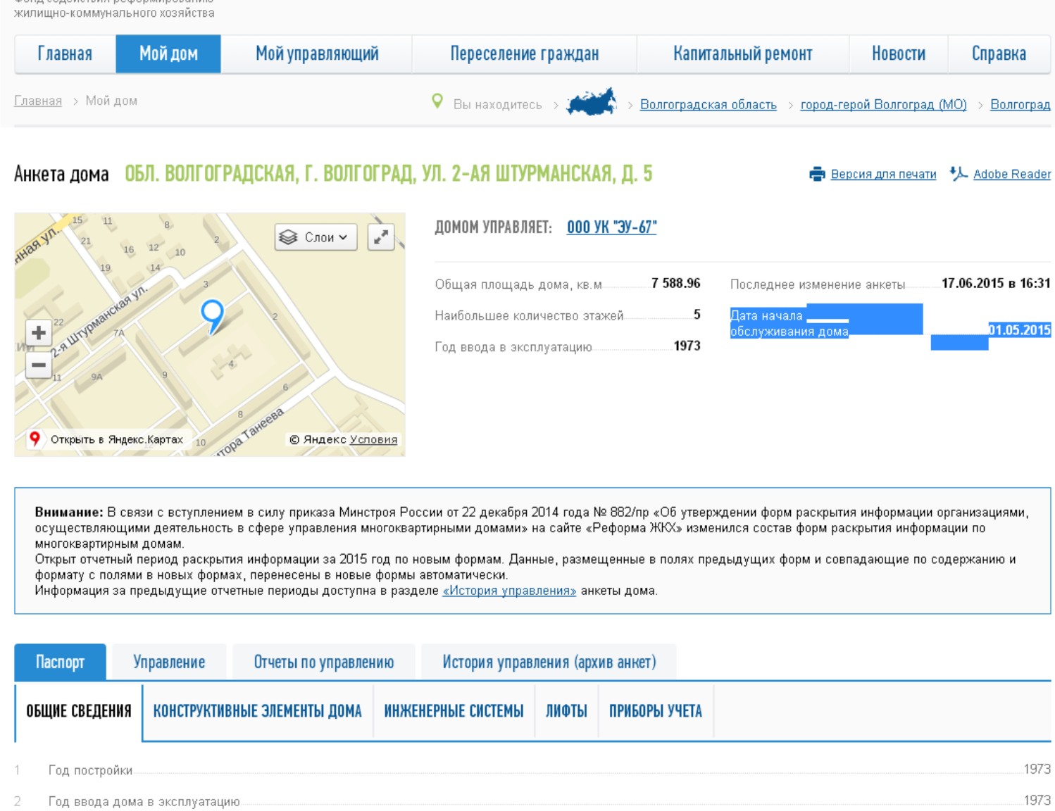Follow the «История управления» link in notice

click(508, 591)
